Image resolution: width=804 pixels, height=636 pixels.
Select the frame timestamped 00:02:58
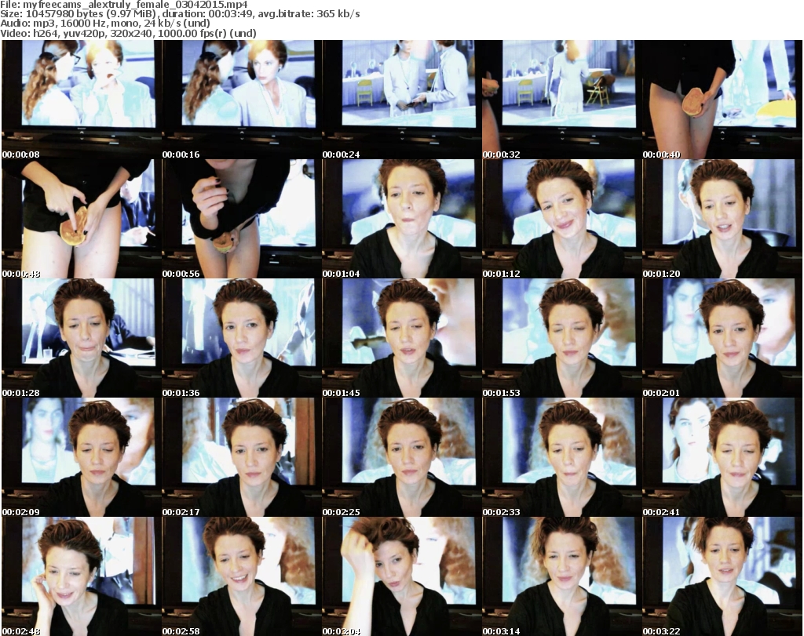(x=242, y=576)
